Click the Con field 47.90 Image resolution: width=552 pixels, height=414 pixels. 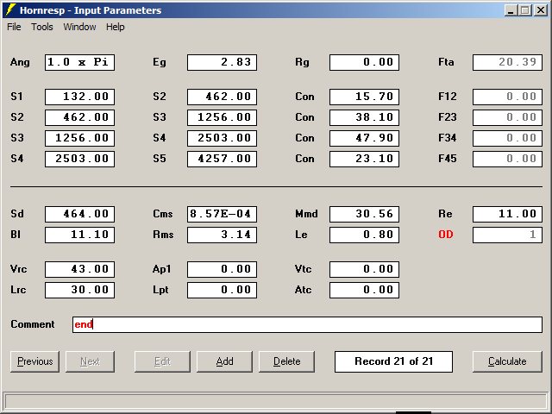point(364,138)
